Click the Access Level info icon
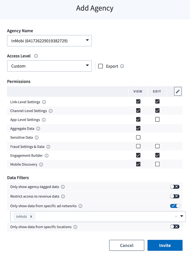 click(x=36, y=56)
